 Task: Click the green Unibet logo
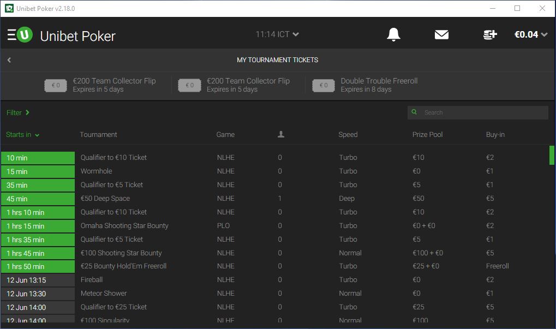(25, 35)
